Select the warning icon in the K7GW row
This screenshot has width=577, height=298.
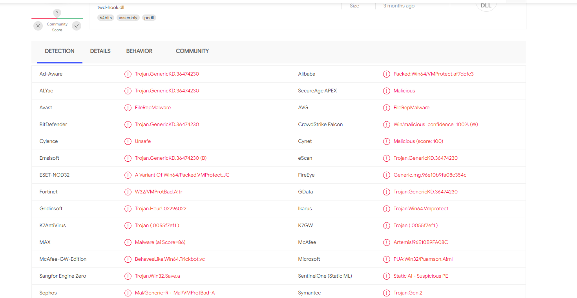(x=387, y=226)
